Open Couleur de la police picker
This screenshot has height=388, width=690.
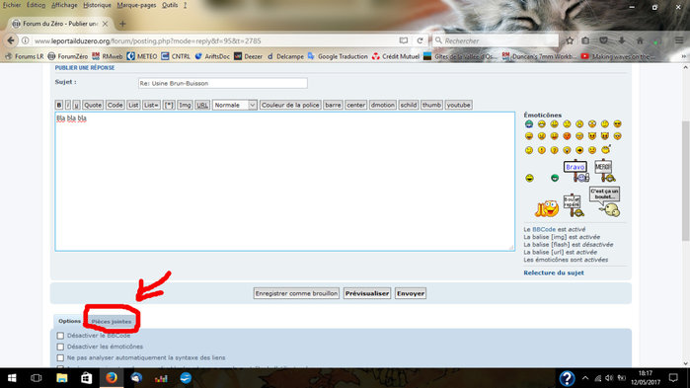[x=290, y=105]
